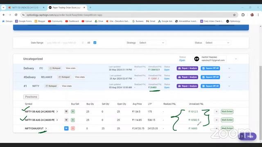Open the Status Select dropdown
The height and width of the screenshot is (147, 262).
click(217, 42)
